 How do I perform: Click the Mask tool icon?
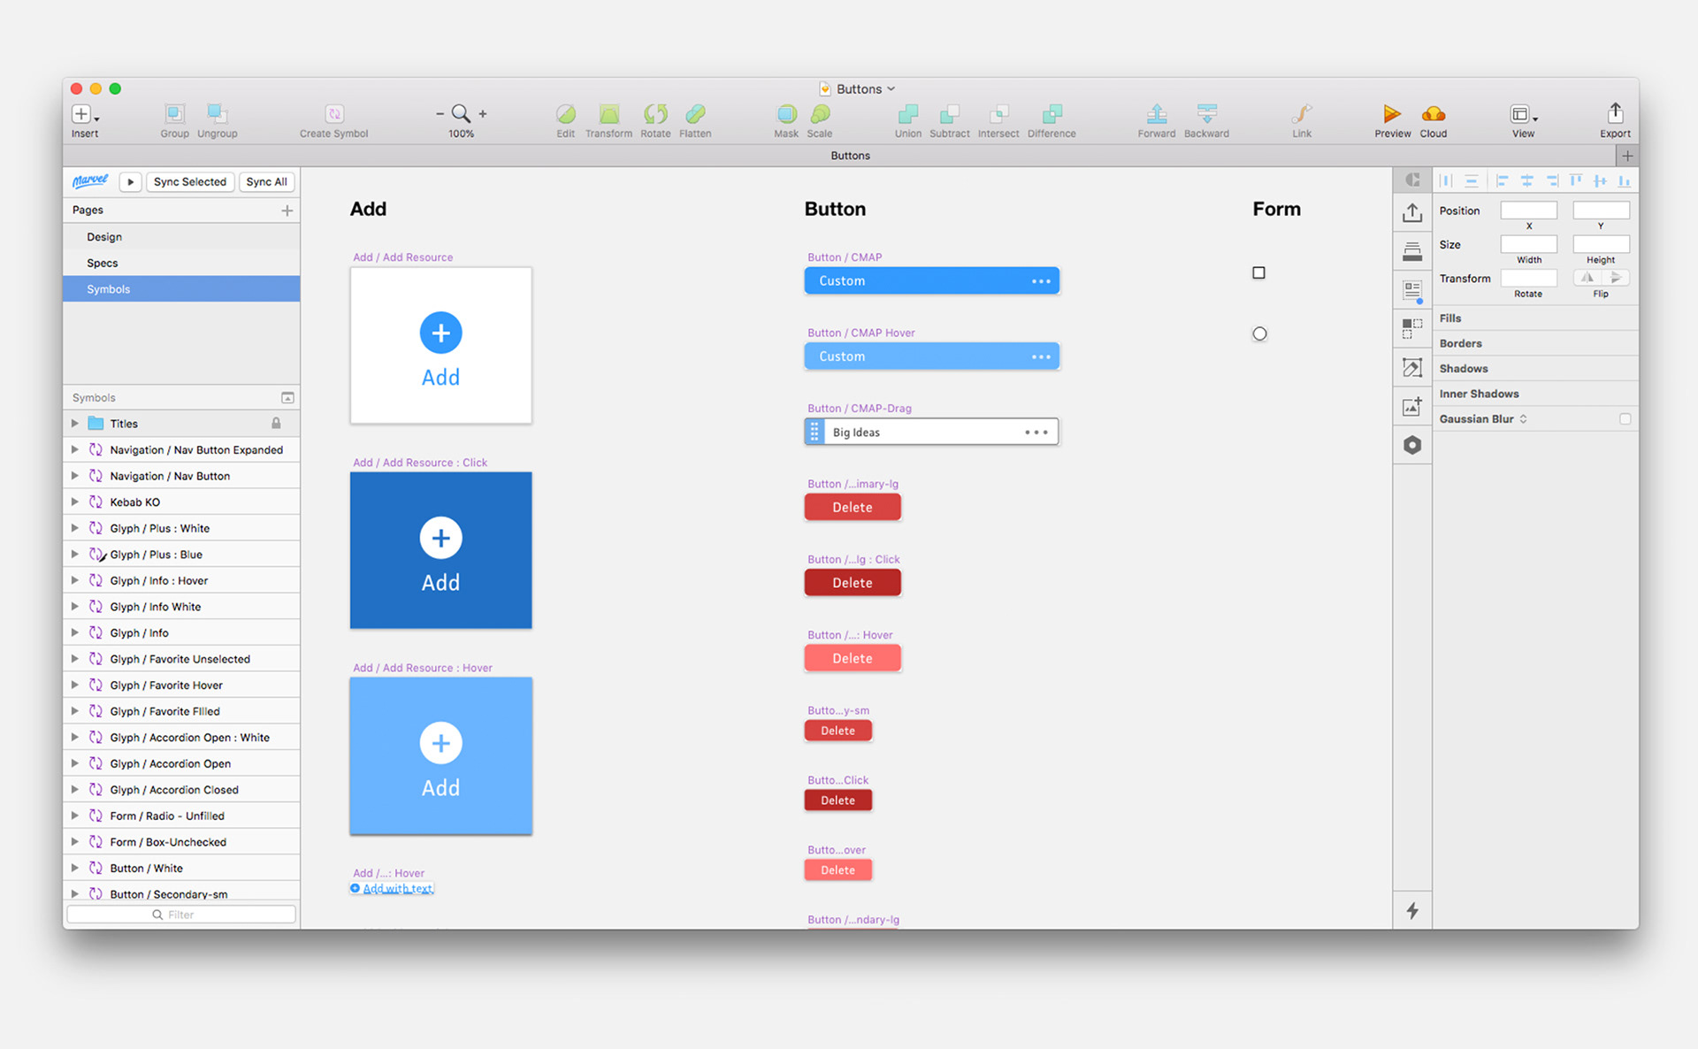click(786, 113)
